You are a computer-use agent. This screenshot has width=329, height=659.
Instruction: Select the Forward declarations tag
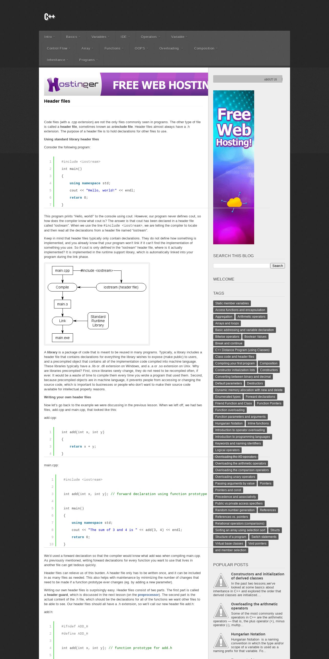pos(260,397)
